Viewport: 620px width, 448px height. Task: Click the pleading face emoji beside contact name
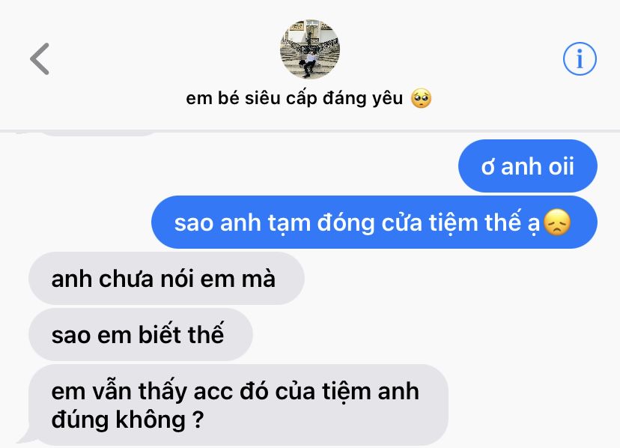tap(421, 98)
